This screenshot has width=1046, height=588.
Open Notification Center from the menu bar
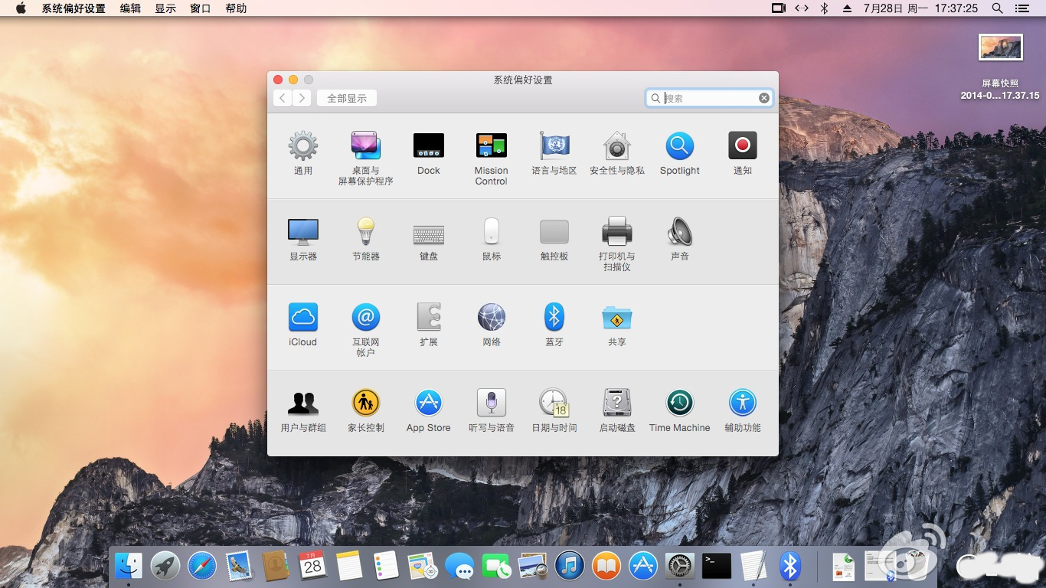point(1021,8)
